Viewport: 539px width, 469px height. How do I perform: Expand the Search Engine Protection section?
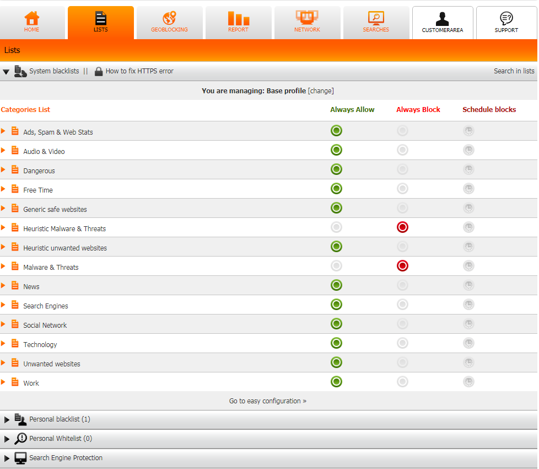7,459
